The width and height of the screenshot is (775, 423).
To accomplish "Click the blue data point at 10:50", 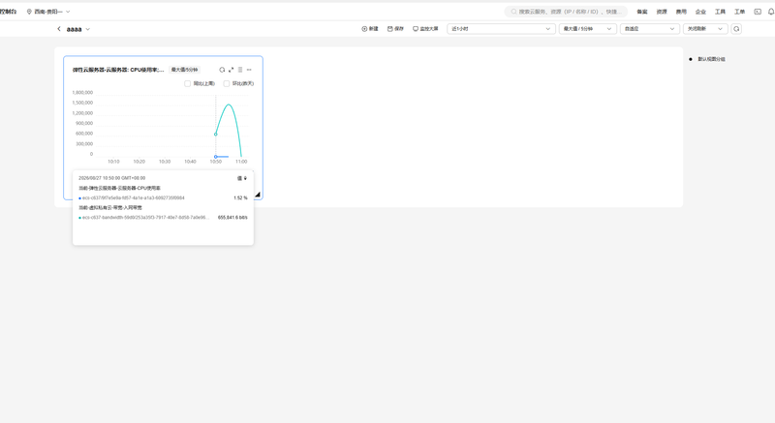I will coord(215,157).
